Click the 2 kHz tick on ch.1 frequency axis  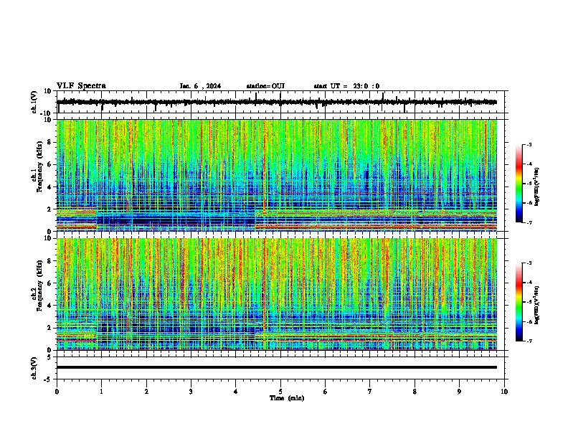[x=50, y=209]
